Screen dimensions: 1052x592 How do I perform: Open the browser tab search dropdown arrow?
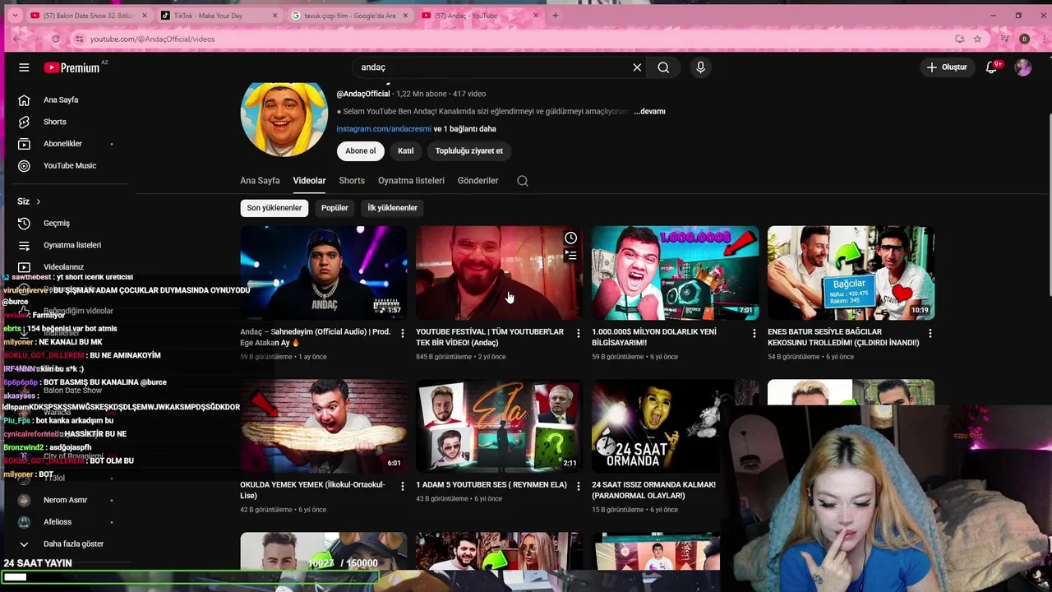14,16
